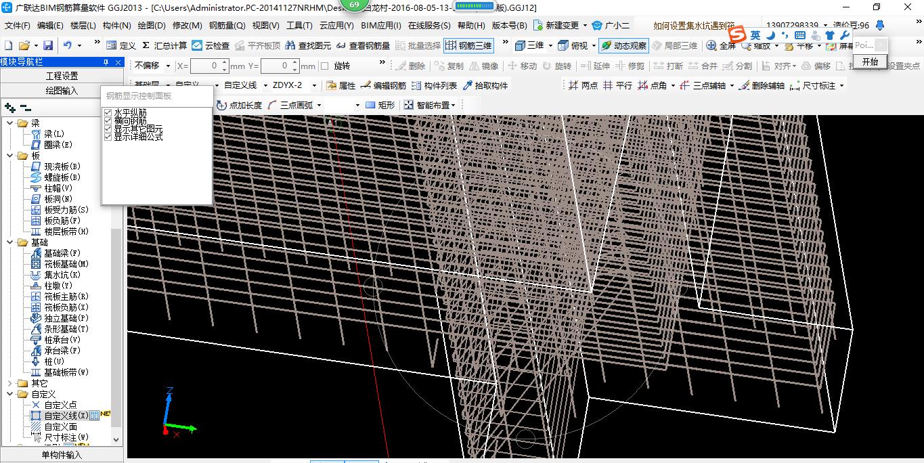Click 单构件输入 button
The height and width of the screenshot is (463, 924).
62,455
